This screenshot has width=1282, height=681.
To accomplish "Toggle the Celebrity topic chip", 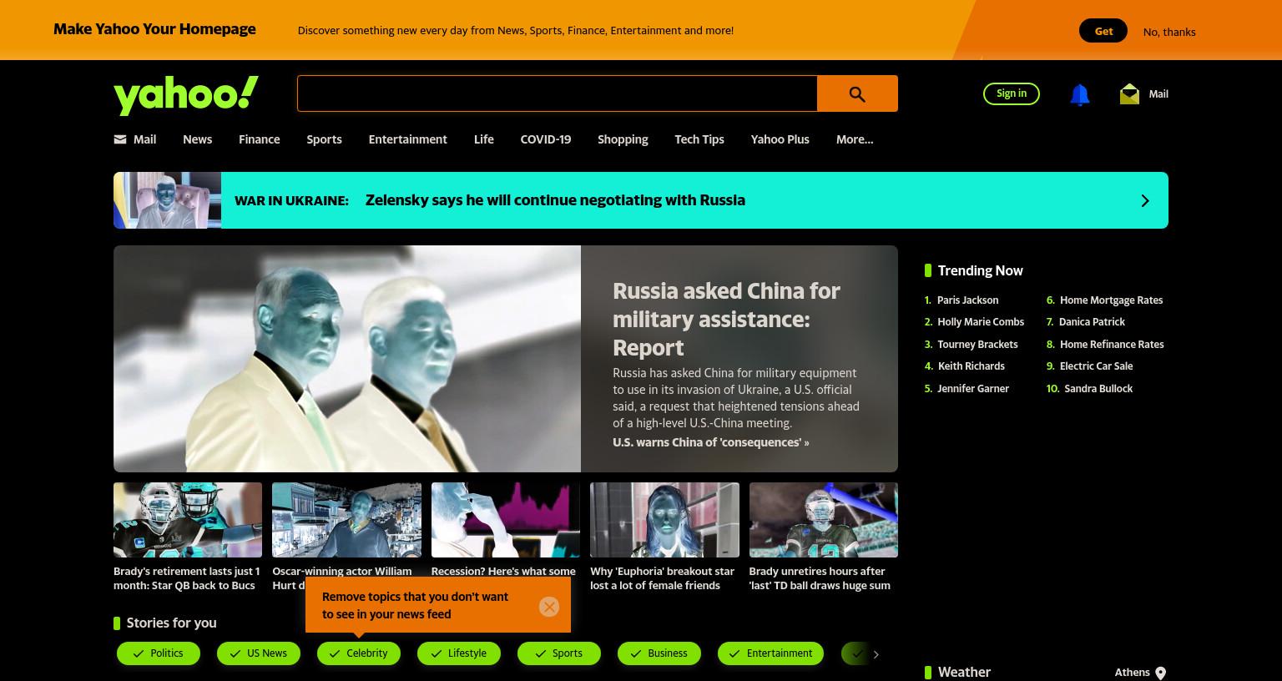I will [x=359, y=653].
